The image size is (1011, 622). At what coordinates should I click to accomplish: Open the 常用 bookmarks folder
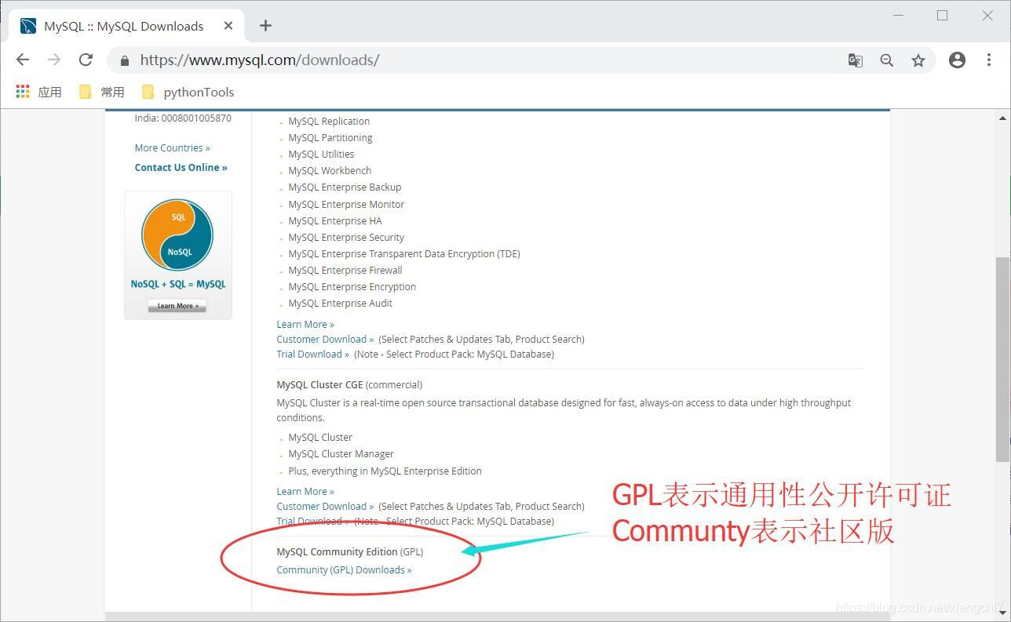pos(102,92)
